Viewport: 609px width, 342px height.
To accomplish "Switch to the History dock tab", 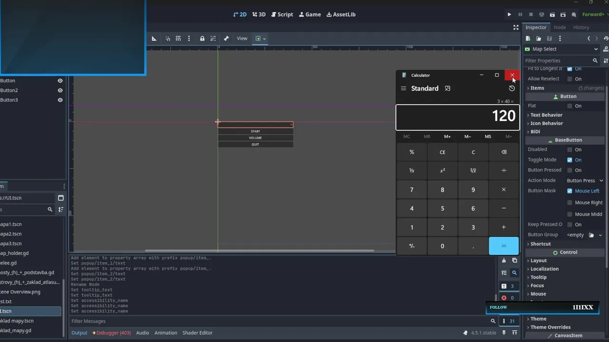I will [581, 28].
